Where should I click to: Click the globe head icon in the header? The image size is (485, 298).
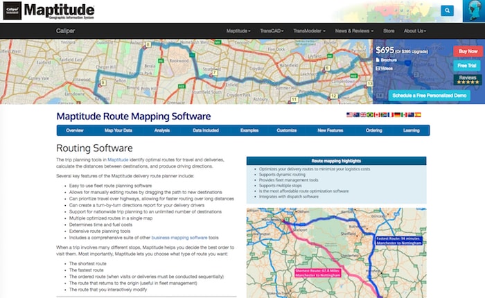(473, 11)
